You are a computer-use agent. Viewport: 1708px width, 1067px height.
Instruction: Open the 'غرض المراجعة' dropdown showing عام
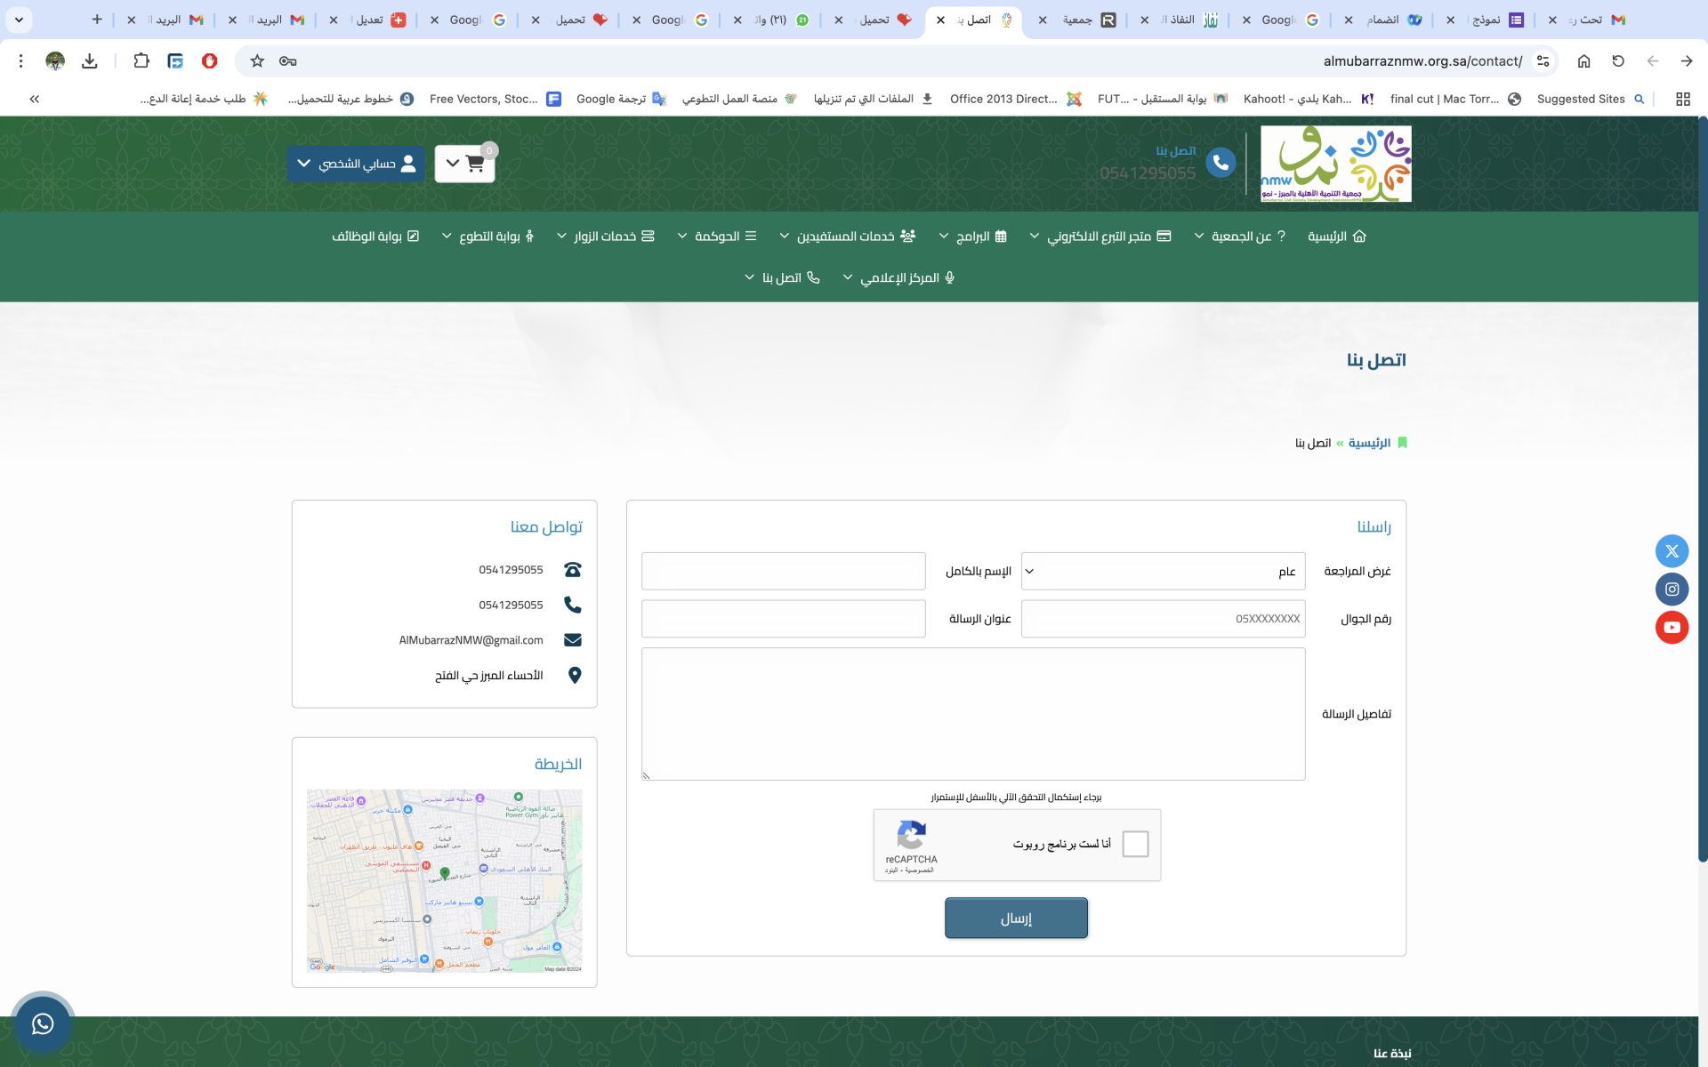point(1163,572)
